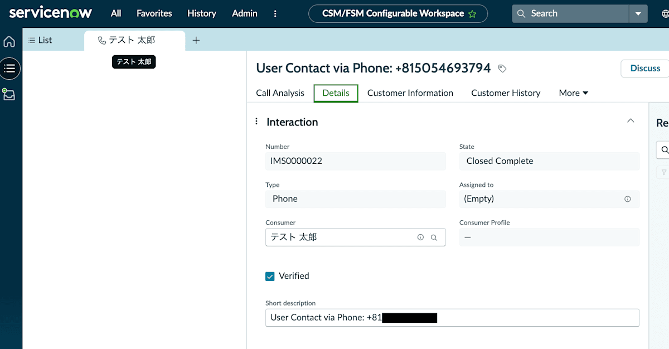Click the ServiceNow logo
Image resolution: width=669 pixels, height=349 pixels.
pos(51,13)
